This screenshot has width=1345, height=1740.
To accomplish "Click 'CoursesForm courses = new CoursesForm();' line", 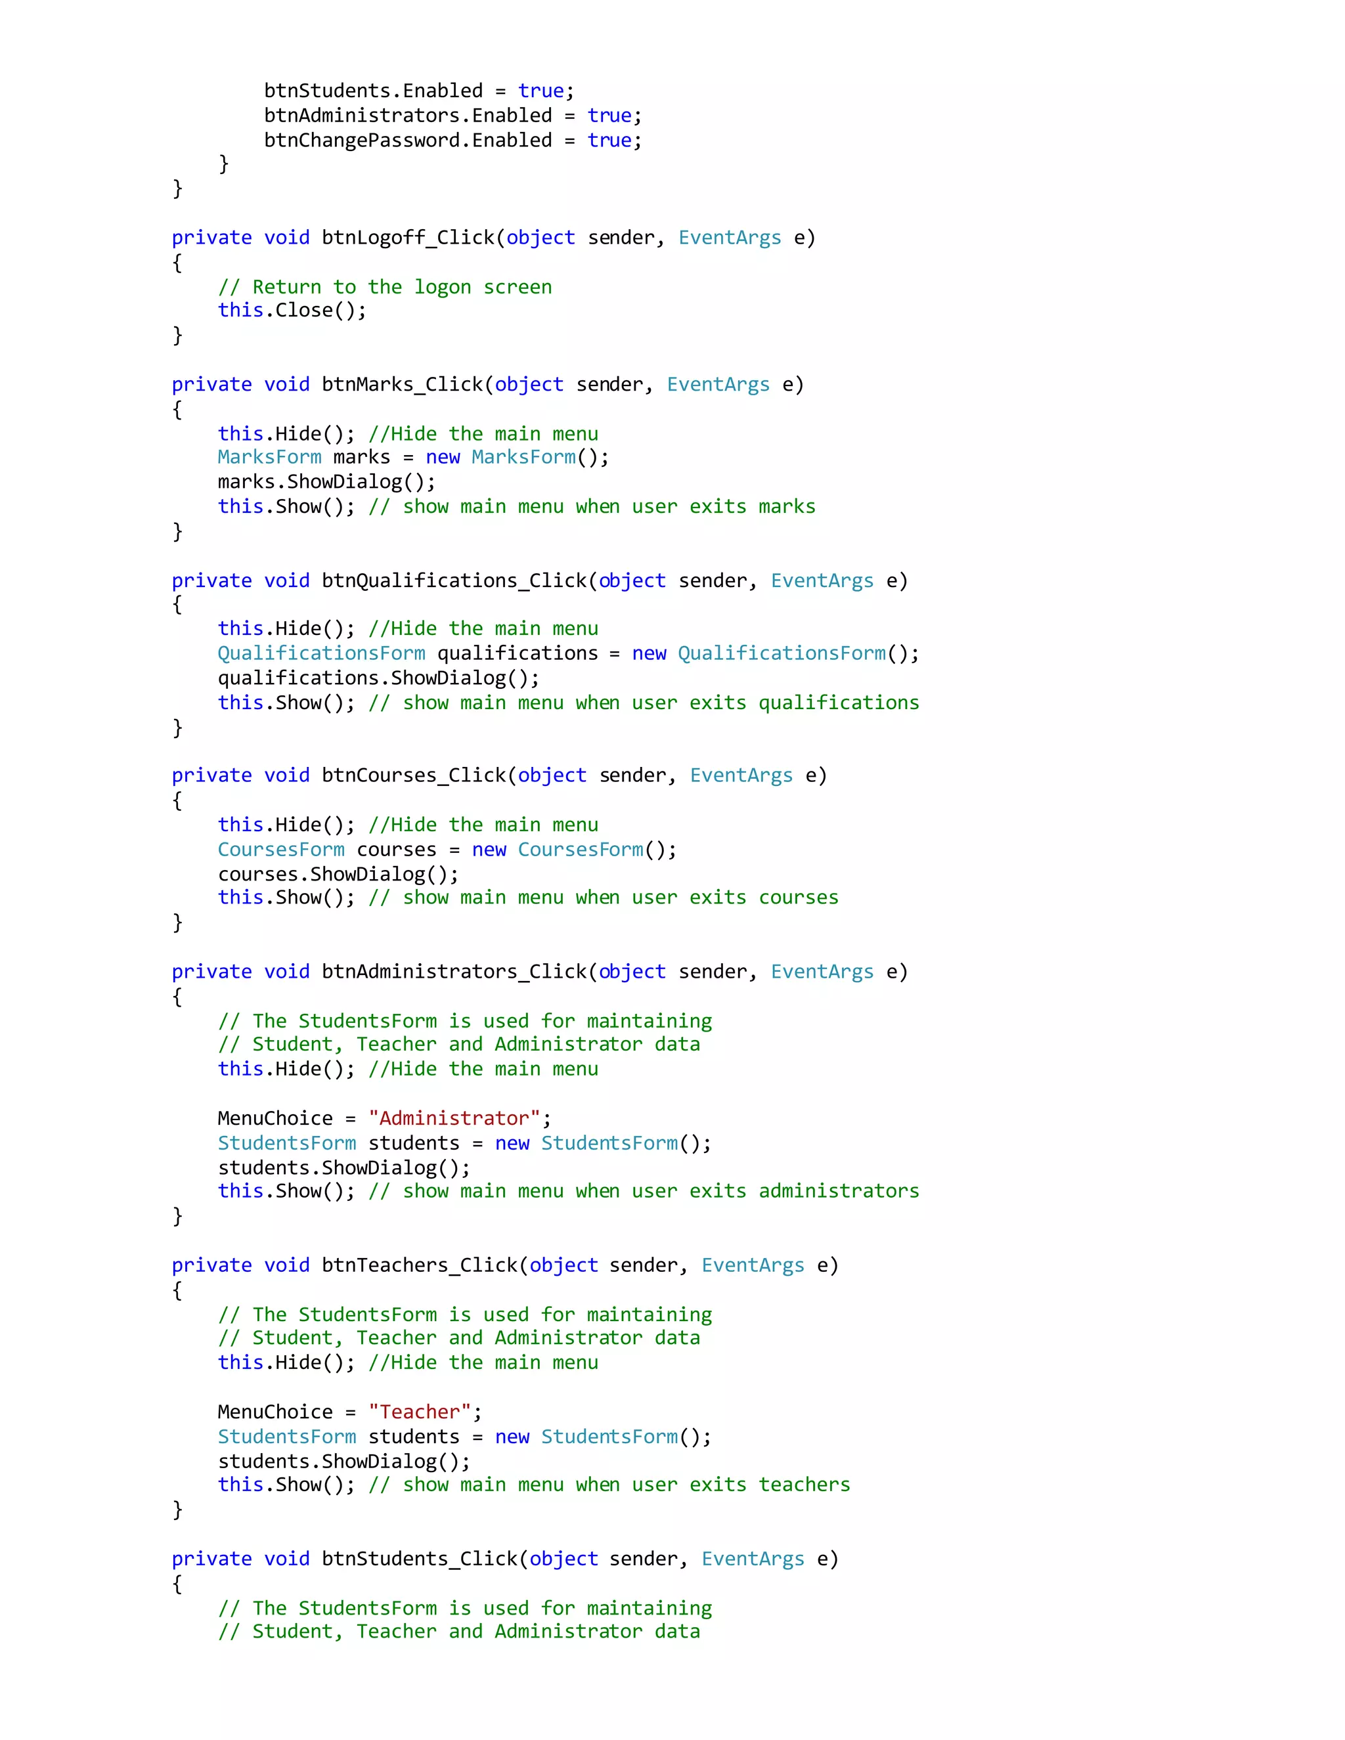I will point(448,849).
